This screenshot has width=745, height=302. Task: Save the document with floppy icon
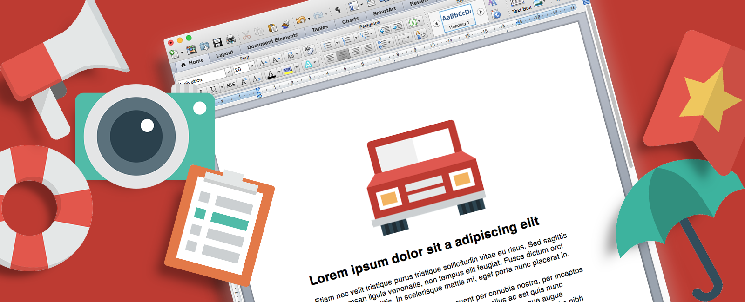click(x=217, y=42)
